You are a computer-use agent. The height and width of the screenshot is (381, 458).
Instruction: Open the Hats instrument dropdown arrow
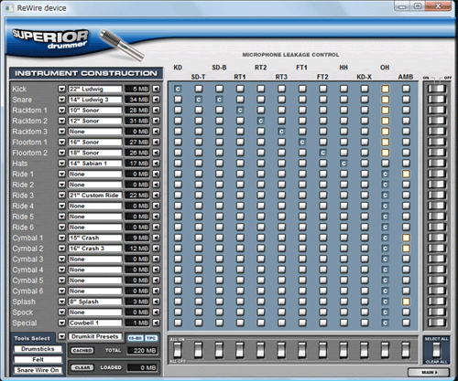(x=61, y=164)
